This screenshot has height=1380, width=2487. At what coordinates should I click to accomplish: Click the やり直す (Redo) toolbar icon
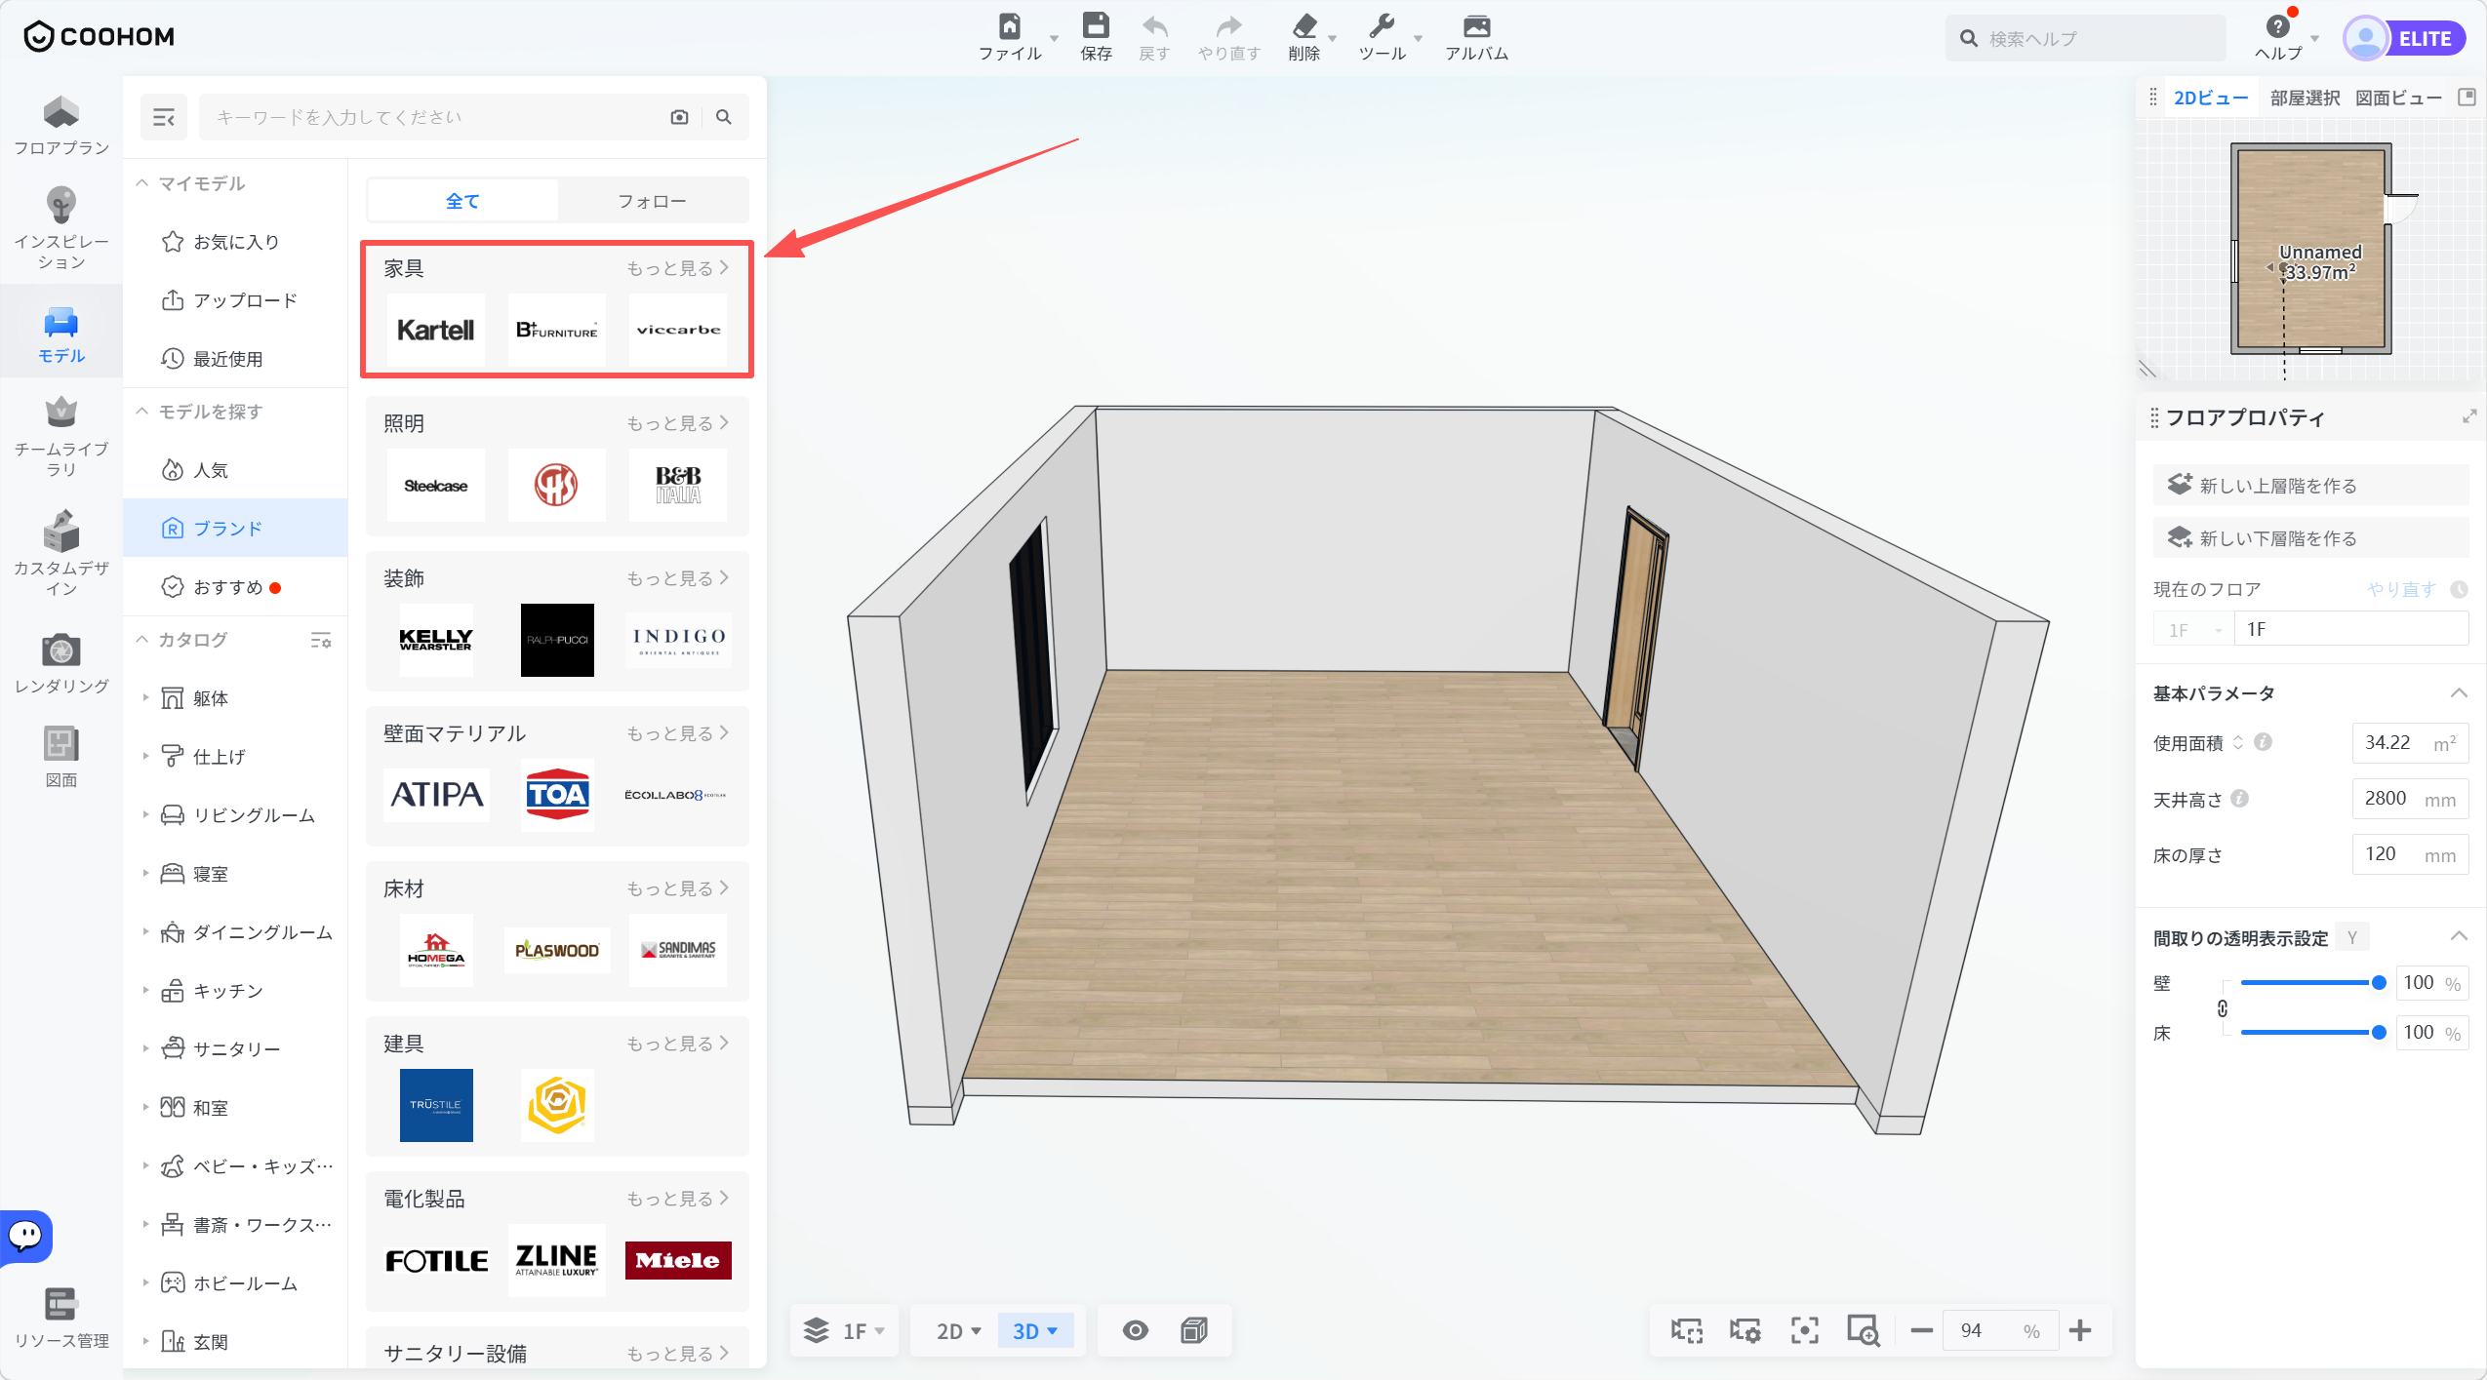[x=1229, y=37]
